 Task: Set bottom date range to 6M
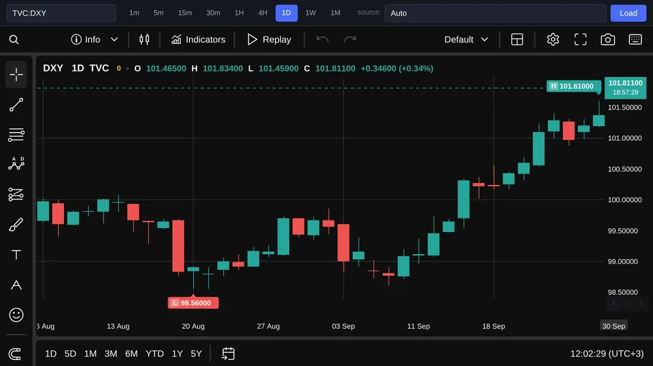[131, 354]
